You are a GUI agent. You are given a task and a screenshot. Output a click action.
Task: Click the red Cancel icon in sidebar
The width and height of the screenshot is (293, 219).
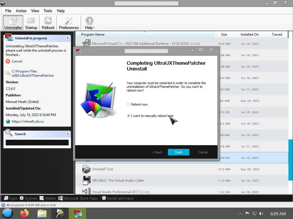pyautogui.click(x=8, y=61)
